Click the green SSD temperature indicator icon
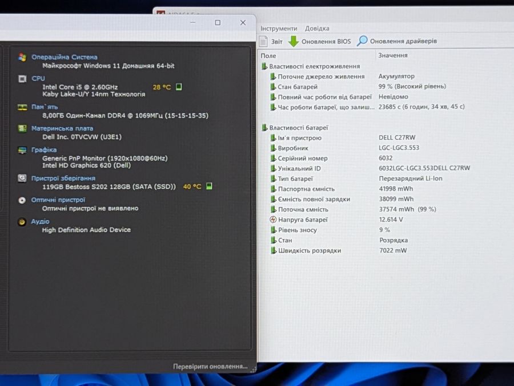The width and height of the screenshot is (514, 386). tap(209, 186)
